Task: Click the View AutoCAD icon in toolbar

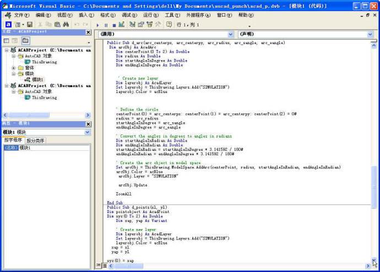Action: click(8, 24)
